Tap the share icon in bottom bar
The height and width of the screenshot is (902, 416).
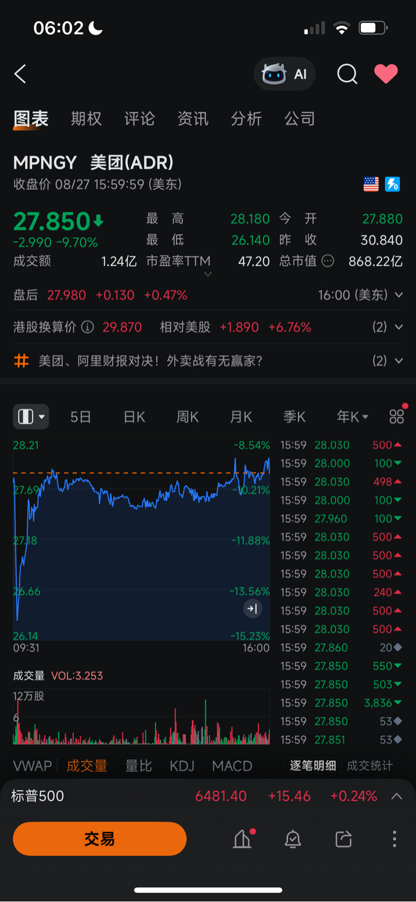pyautogui.click(x=343, y=839)
